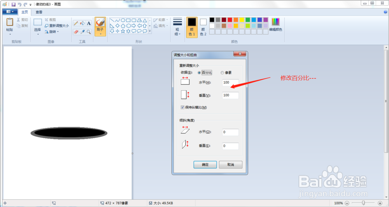Viewport: 389px width, 207px height.
Task: Open the 填充 fill dropdown
Action: pyautogui.click(x=161, y=26)
